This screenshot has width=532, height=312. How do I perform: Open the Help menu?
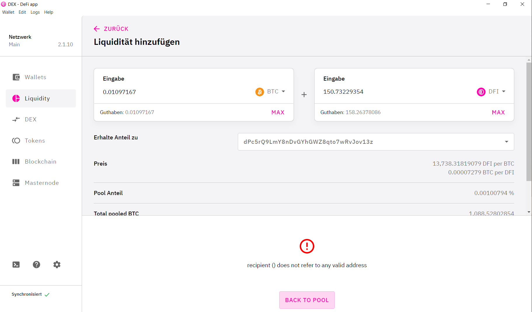tap(49, 12)
